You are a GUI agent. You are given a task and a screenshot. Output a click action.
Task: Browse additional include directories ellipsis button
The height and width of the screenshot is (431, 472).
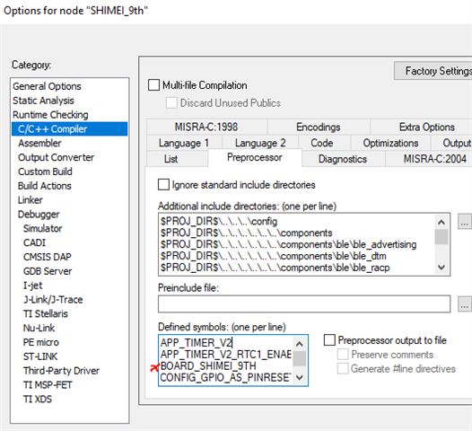click(465, 222)
